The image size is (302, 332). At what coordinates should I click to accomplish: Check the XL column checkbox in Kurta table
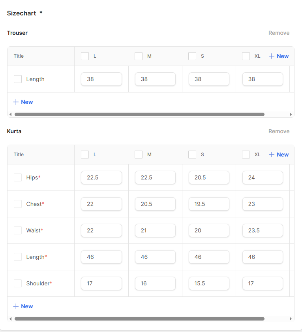coord(246,155)
